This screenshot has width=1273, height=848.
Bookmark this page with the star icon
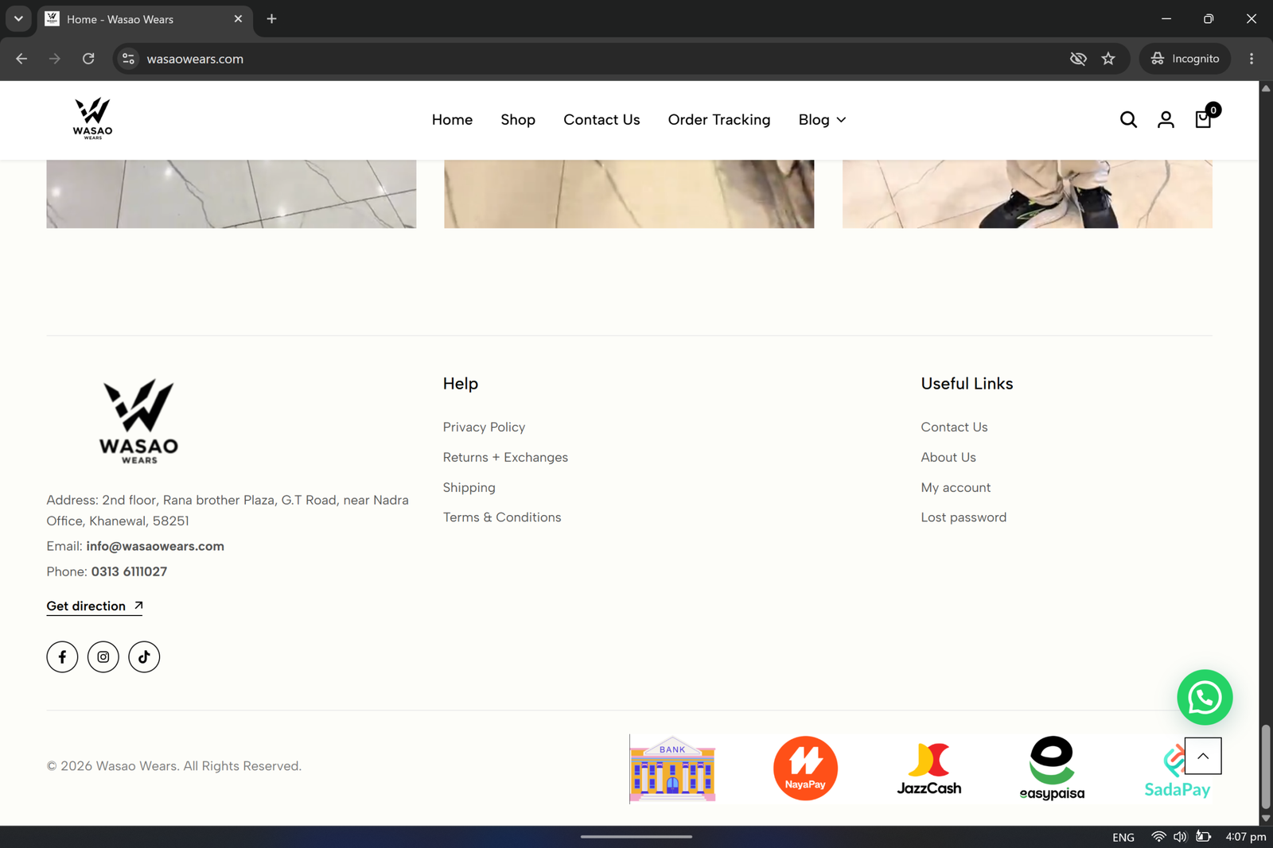(x=1108, y=59)
